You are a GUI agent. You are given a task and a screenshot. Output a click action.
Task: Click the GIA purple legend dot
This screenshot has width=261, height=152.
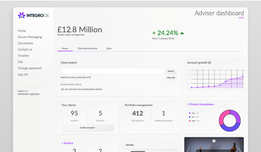pyautogui.click(x=190, y=113)
